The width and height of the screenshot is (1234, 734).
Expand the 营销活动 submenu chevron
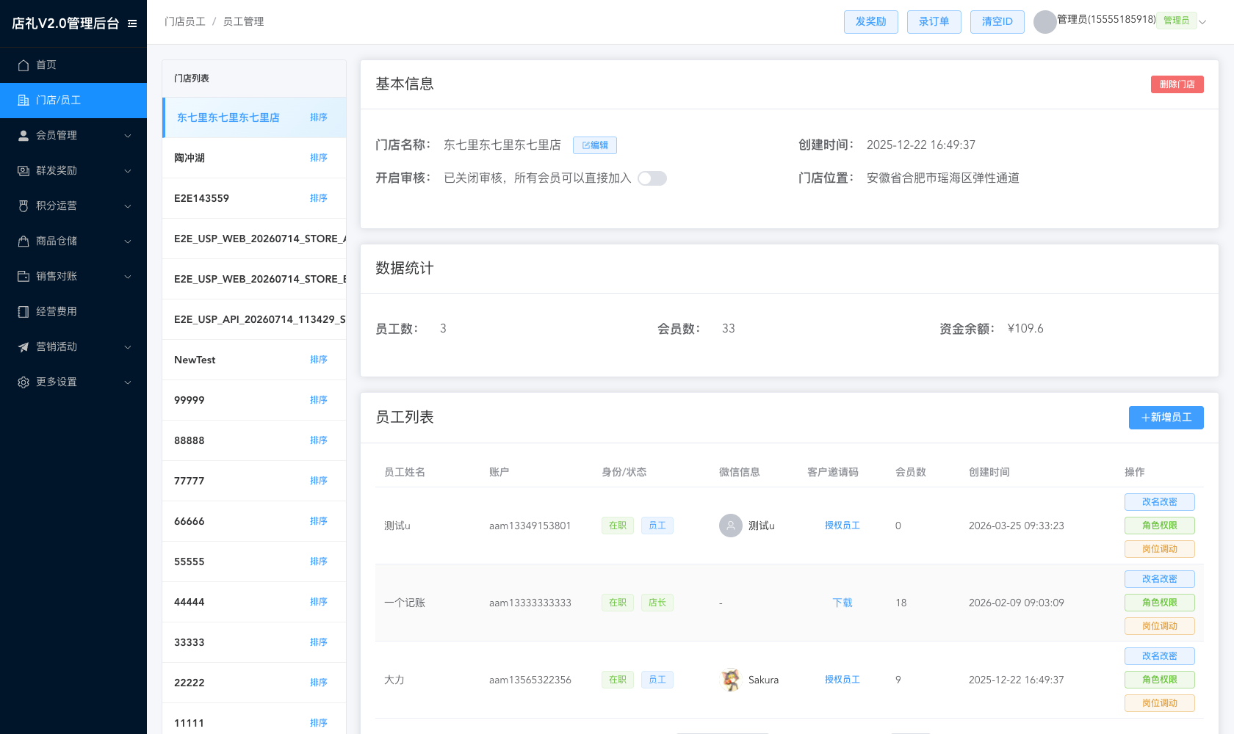pos(128,347)
